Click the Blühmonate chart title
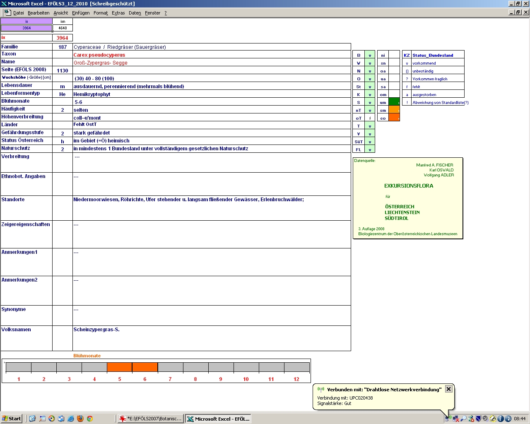 pos(87,356)
